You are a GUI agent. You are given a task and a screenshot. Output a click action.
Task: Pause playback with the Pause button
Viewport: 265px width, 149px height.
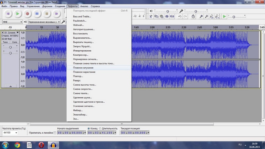point(37,14)
